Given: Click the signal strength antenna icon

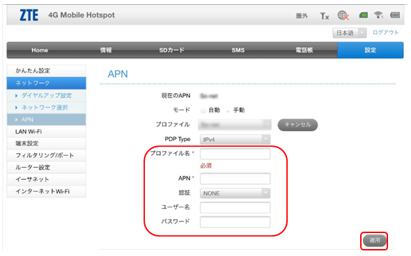Looking at the screenshot, I should (x=324, y=16).
